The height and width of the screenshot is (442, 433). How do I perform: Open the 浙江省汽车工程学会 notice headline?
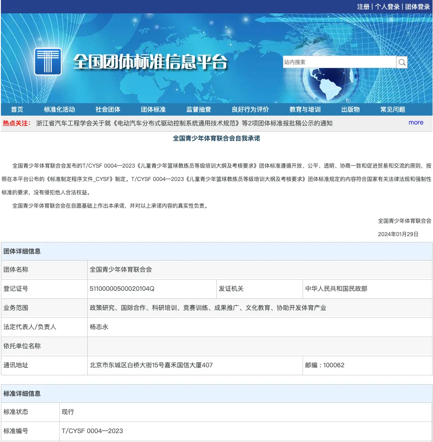[184, 123]
